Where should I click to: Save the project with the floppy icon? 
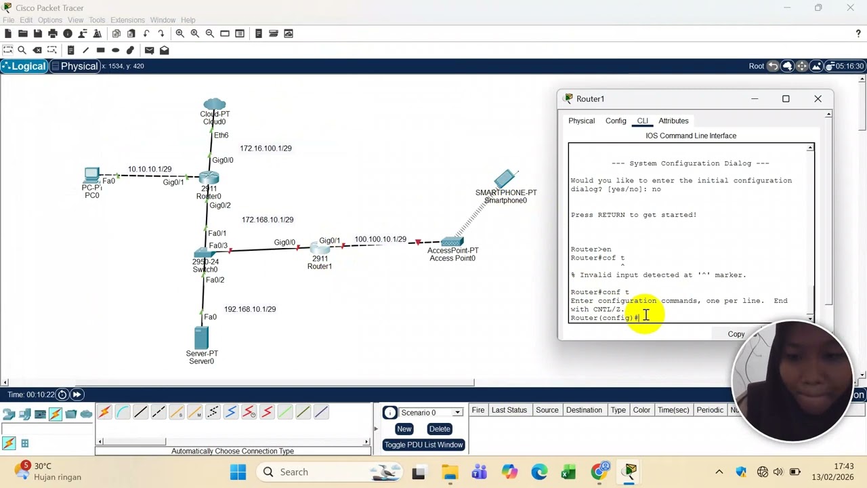pos(38,33)
